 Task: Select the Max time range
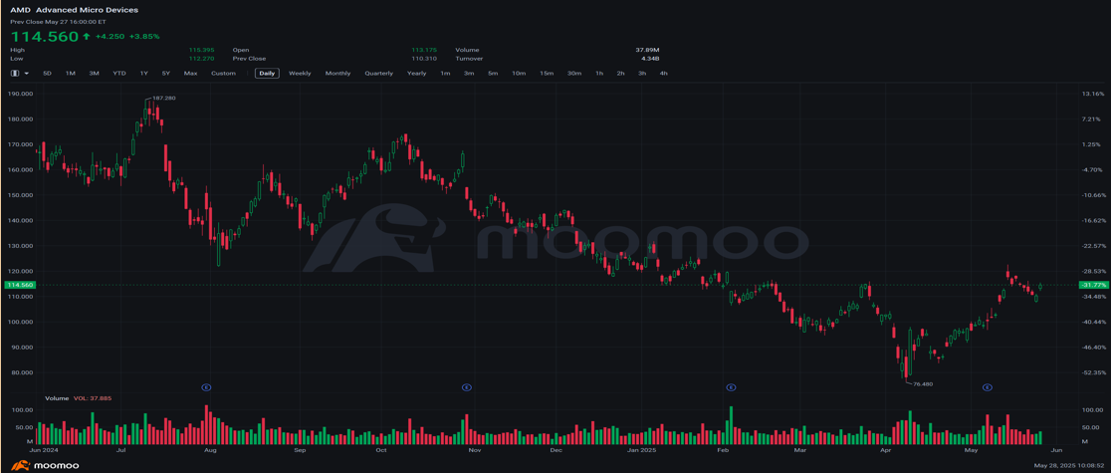[x=190, y=73]
